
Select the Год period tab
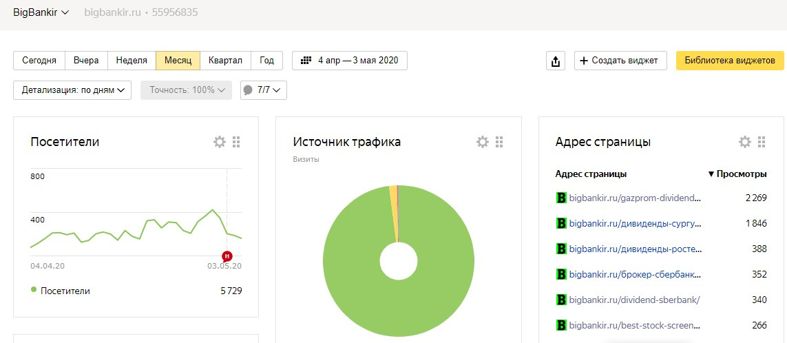coord(266,60)
